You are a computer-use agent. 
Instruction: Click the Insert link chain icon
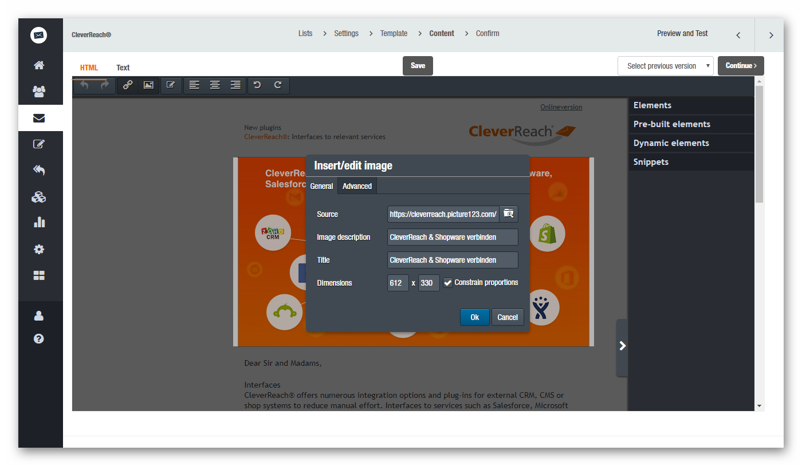click(x=128, y=85)
